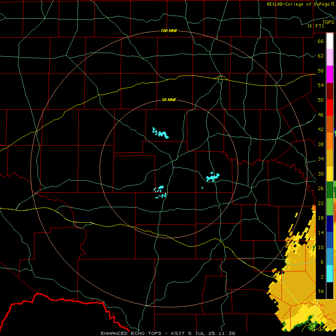The height and width of the screenshot is (336, 336).
Task: Click the legend value "2"
Action: [322, 277]
